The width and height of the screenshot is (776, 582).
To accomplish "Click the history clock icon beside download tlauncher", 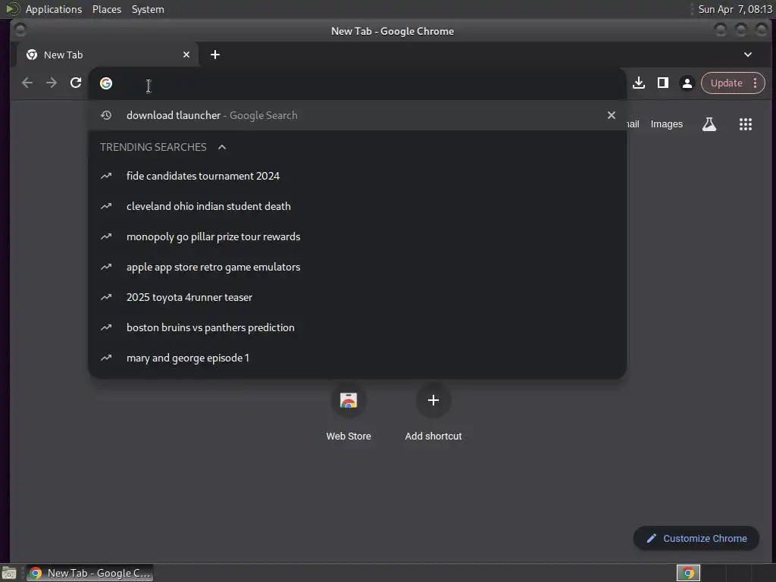I will [106, 115].
